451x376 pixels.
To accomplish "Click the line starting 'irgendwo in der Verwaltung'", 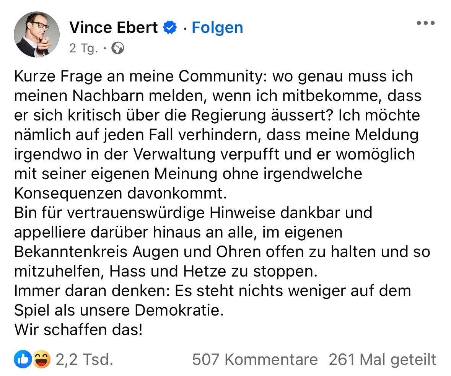I will (215, 154).
